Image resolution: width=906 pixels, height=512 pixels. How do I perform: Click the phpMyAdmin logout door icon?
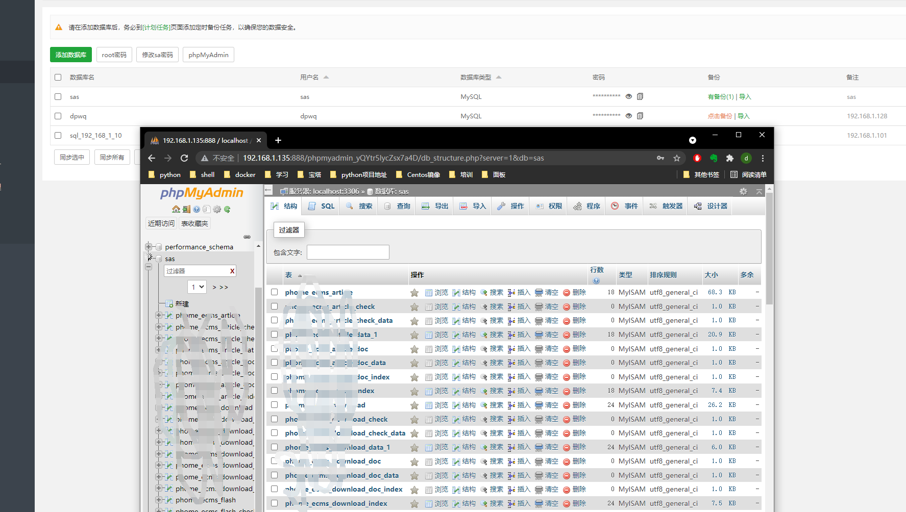[186, 209]
